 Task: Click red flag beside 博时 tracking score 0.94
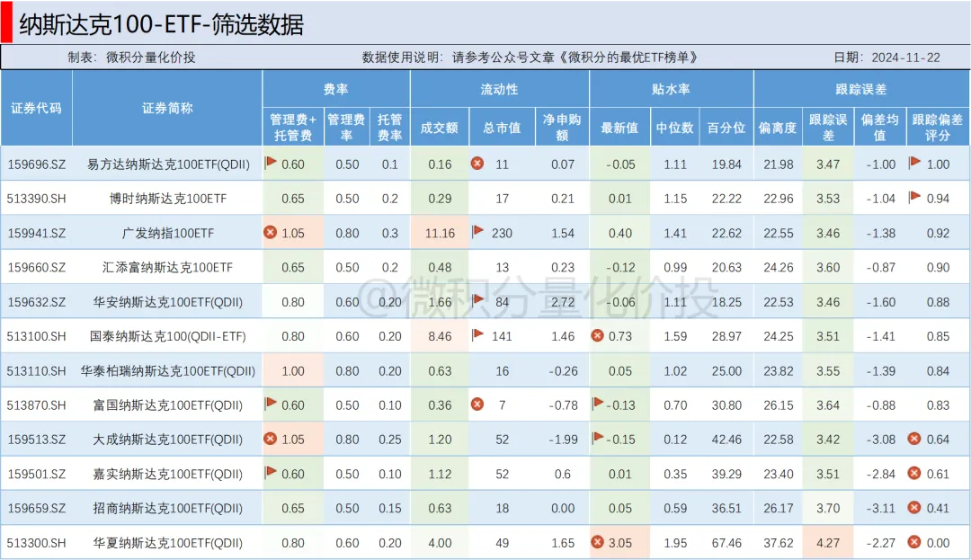click(x=914, y=197)
